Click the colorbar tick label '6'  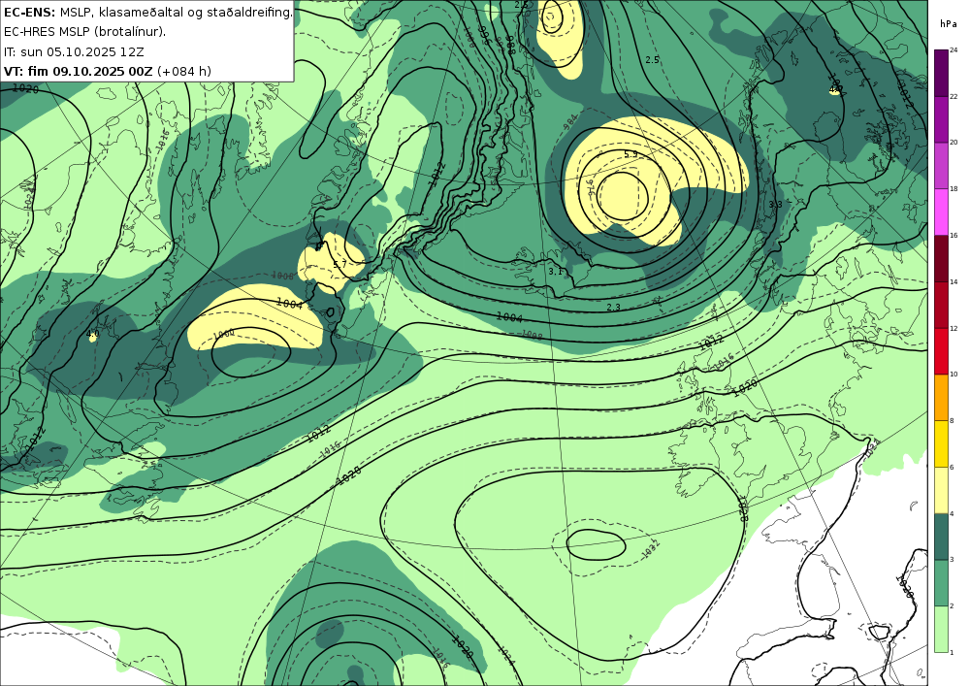pos(952,468)
